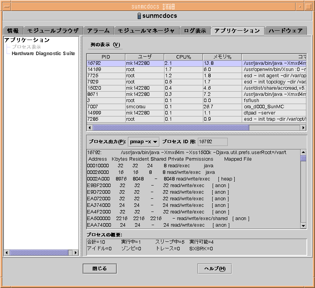315x288 pixels.
Task: Click the left tree panel scroll-left arrow
Action: [7, 253]
